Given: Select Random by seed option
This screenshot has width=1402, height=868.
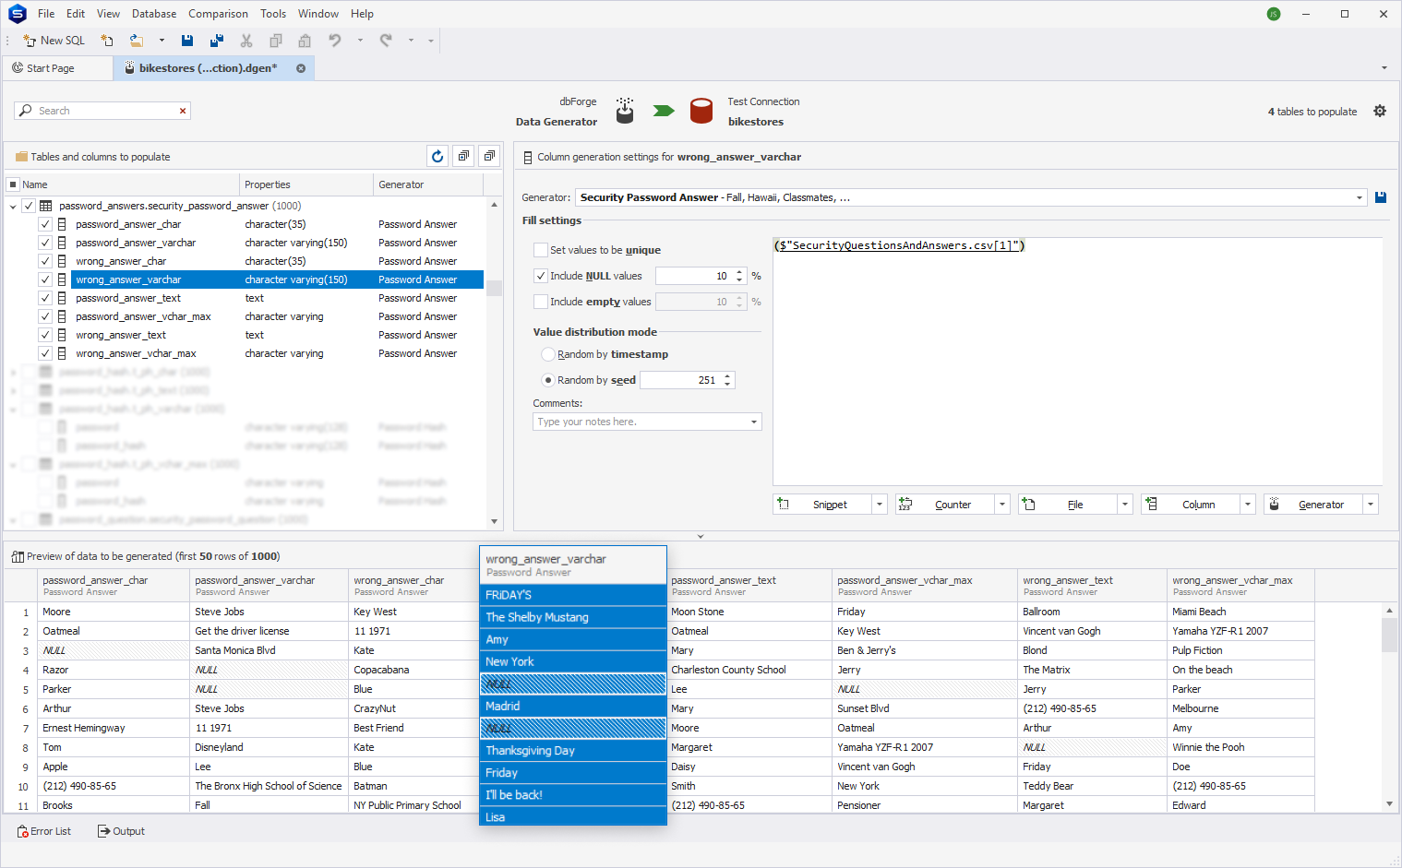Looking at the screenshot, I should pos(548,380).
